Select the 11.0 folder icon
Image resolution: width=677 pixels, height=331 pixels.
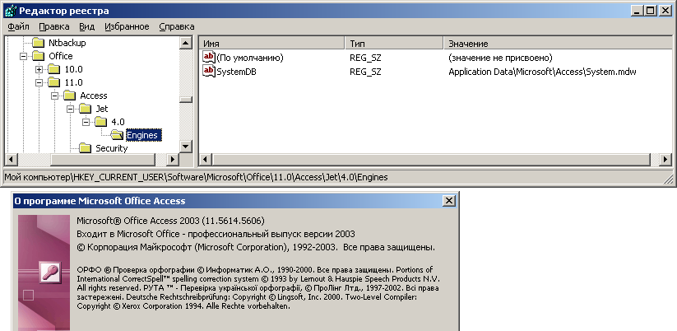[54, 82]
